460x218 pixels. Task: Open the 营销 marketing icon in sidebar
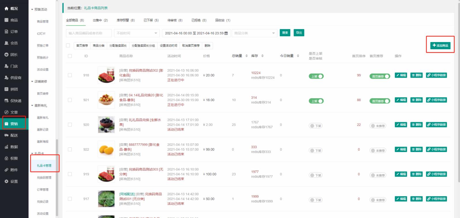[6, 124]
